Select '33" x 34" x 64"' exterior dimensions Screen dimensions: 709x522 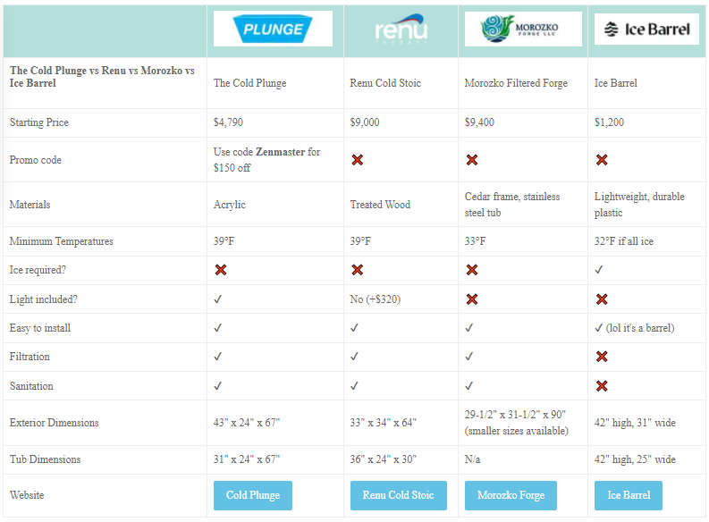[x=383, y=423]
